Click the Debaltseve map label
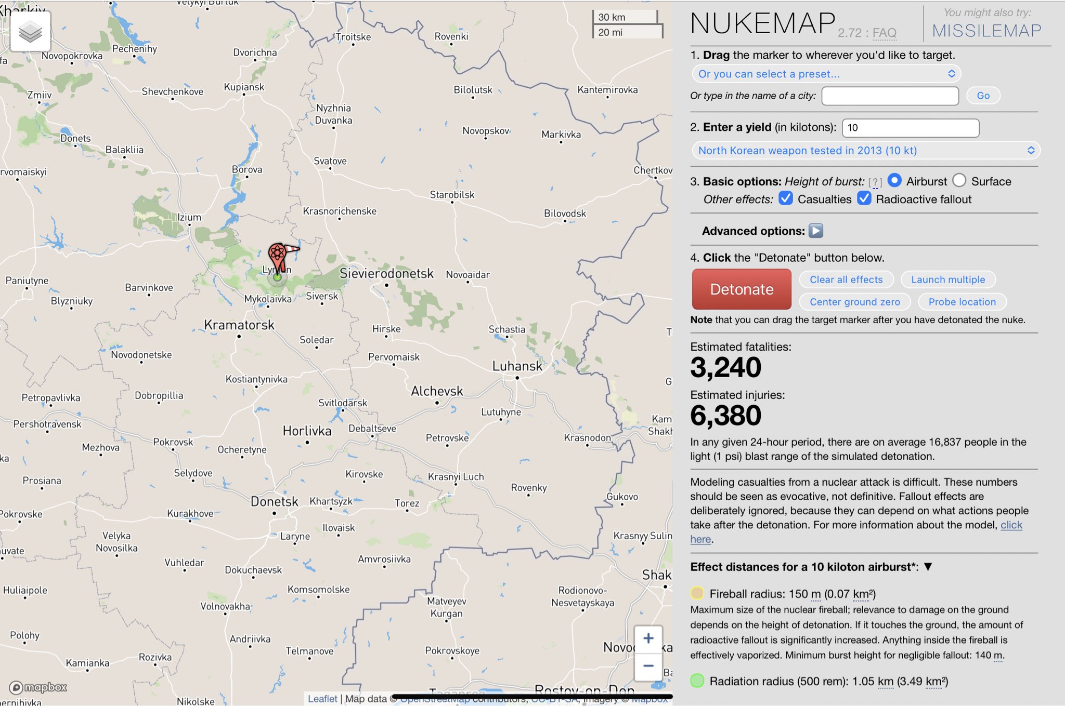The width and height of the screenshot is (1065, 706). click(x=372, y=429)
